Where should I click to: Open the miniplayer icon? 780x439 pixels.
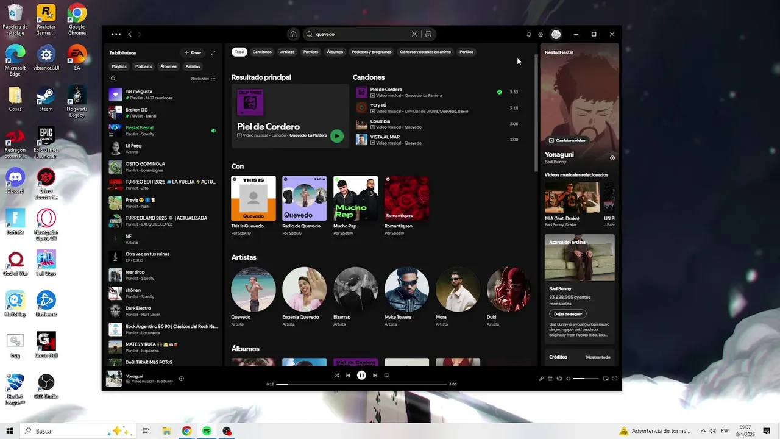[x=606, y=379]
